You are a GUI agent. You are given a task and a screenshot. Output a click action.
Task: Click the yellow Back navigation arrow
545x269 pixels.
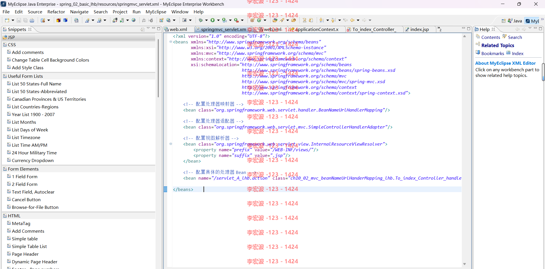point(352,20)
